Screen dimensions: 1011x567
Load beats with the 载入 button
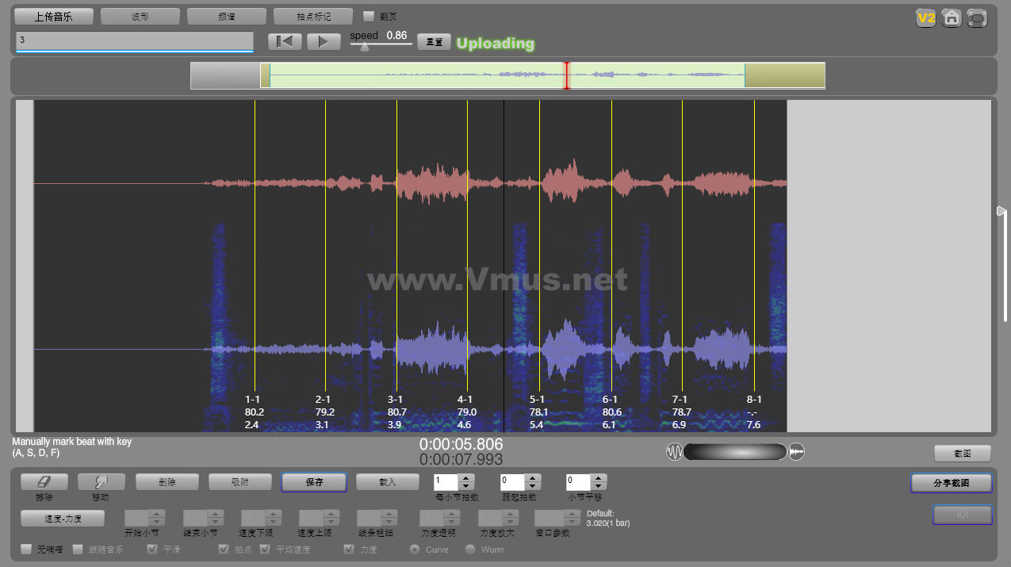coord(387,481)
